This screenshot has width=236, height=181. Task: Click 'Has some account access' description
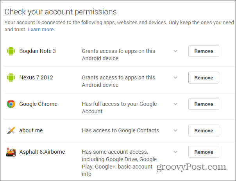(x=119, y=163)
